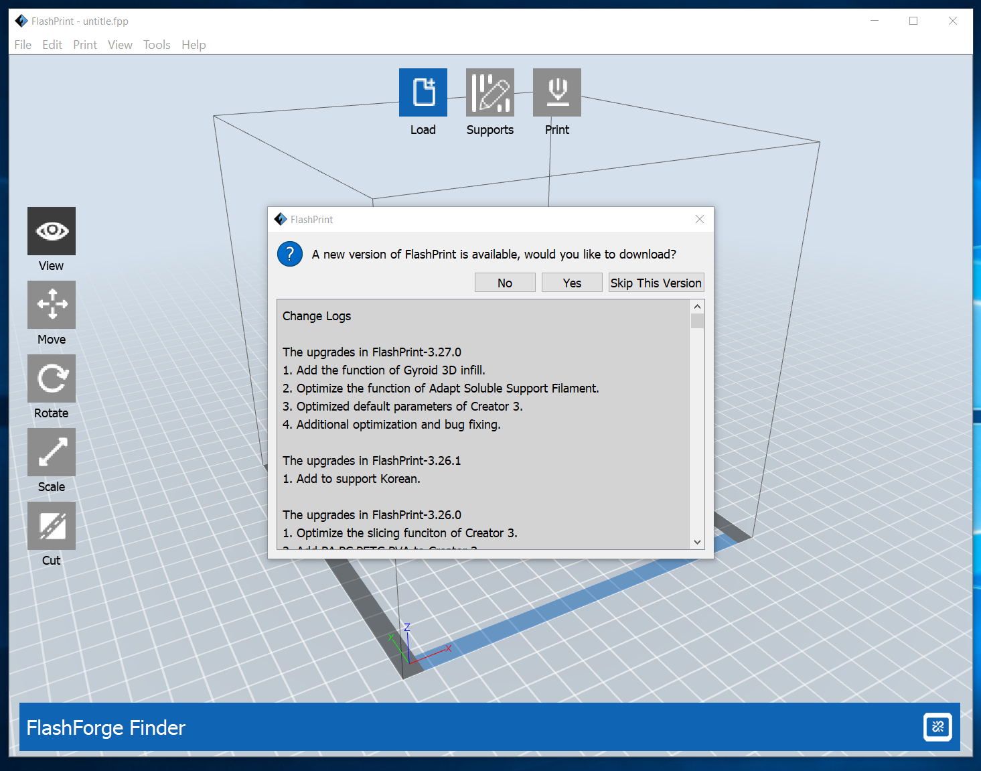This screenshot has width=981, height=771.
Task: Open the Supports tool
Action: [x=489, y=92]
